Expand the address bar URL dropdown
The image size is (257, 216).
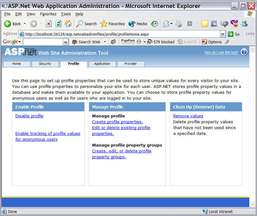(x=222, y=34)
